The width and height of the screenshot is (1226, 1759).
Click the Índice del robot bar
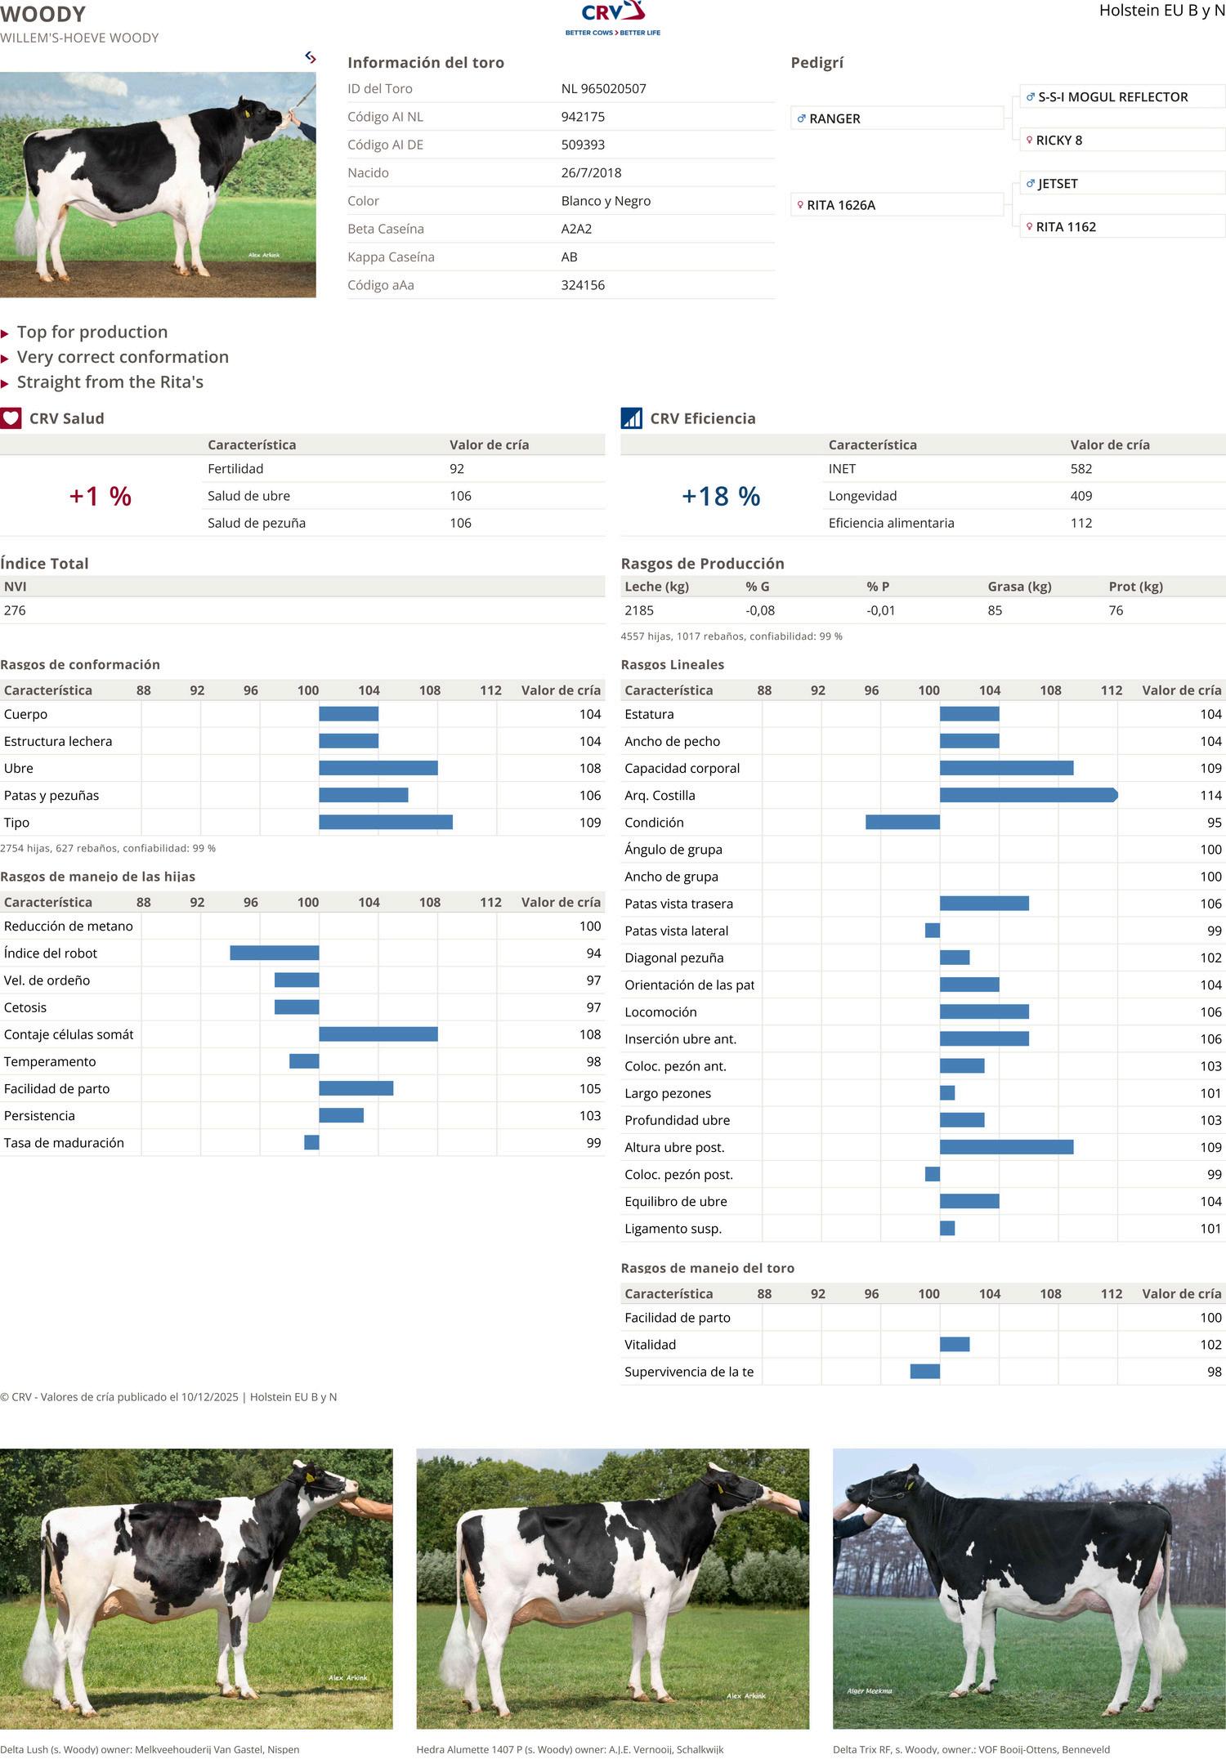(275, 953)
